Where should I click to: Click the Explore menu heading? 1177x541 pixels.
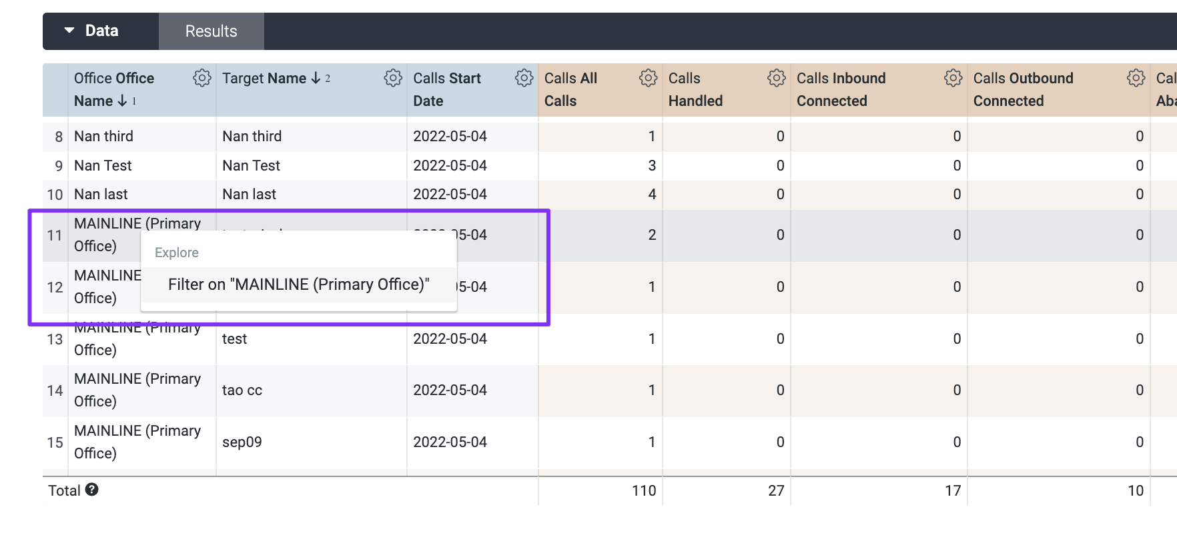177,253
